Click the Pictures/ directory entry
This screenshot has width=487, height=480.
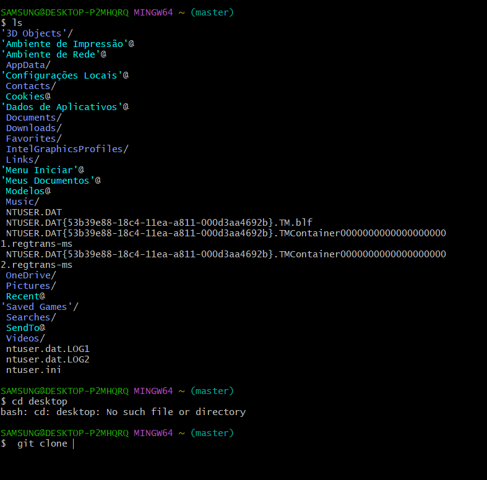pyautogui.click(x=31, y=286)
